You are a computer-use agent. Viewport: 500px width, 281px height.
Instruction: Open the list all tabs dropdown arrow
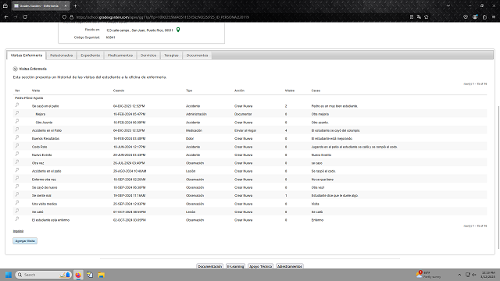[448, 5]
